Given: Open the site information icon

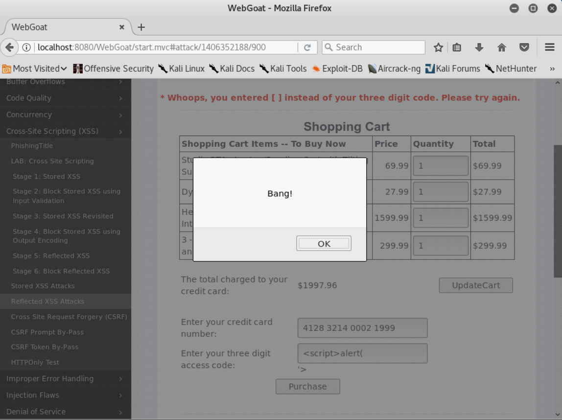Looking at the screenshot, I should tap(26, 47).
